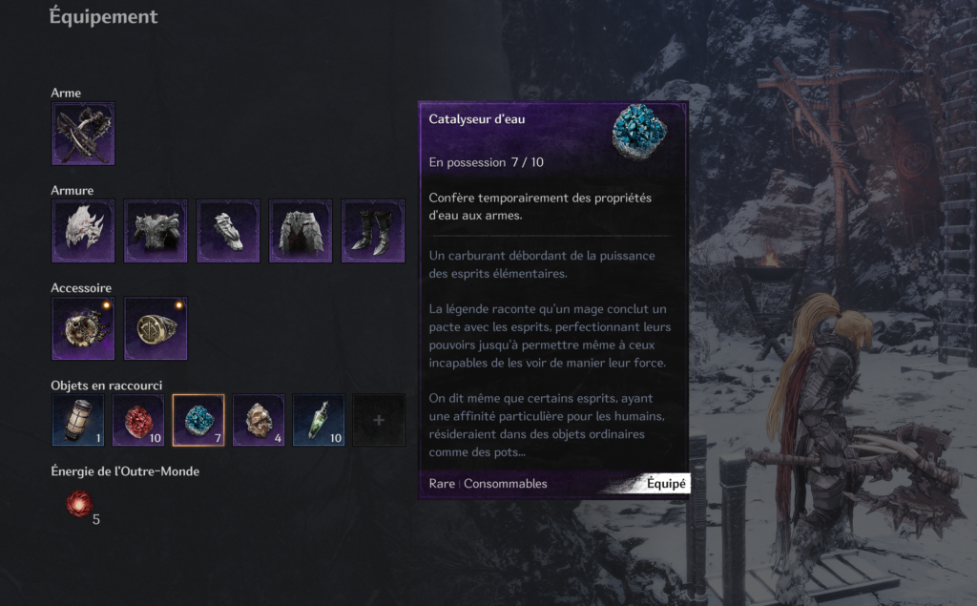The image size is (977, 606).
Task: Select the equipped crossed axes weapon slot
Action: (83, 134)
